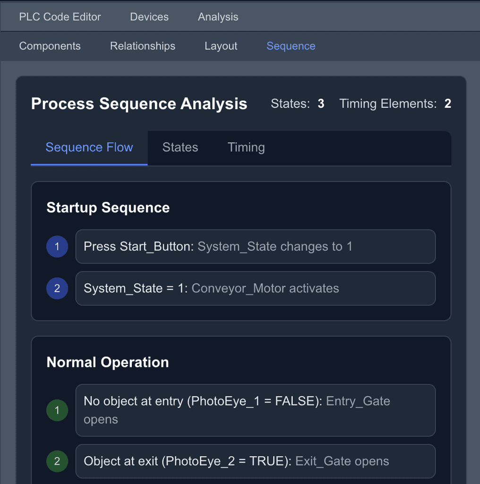Click the Timing Elements: 2 counter
480x484 pixels.
pos(395,104)
